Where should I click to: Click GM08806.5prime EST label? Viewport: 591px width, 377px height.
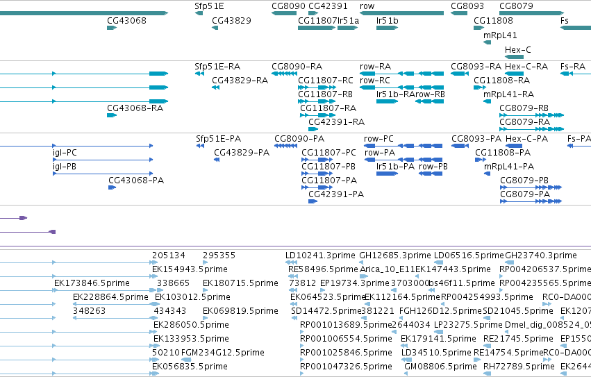pyautogui.click(x=440, y=367)
